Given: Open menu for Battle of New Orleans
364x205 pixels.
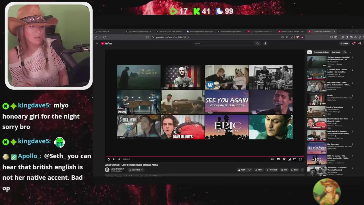Looking at the screenshot, I should [x=352, y=108].
